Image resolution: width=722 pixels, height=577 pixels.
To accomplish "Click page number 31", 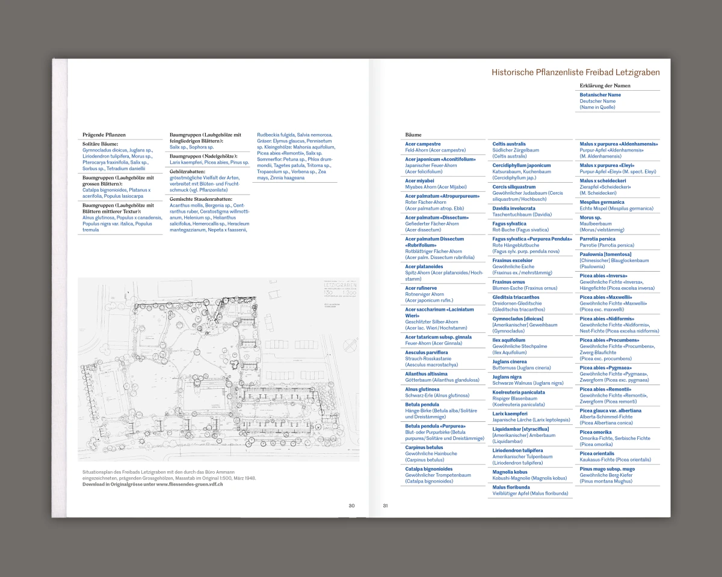I will coord(386,505).
